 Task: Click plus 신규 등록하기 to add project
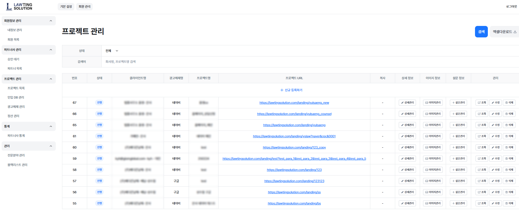[x=291, y=90]
